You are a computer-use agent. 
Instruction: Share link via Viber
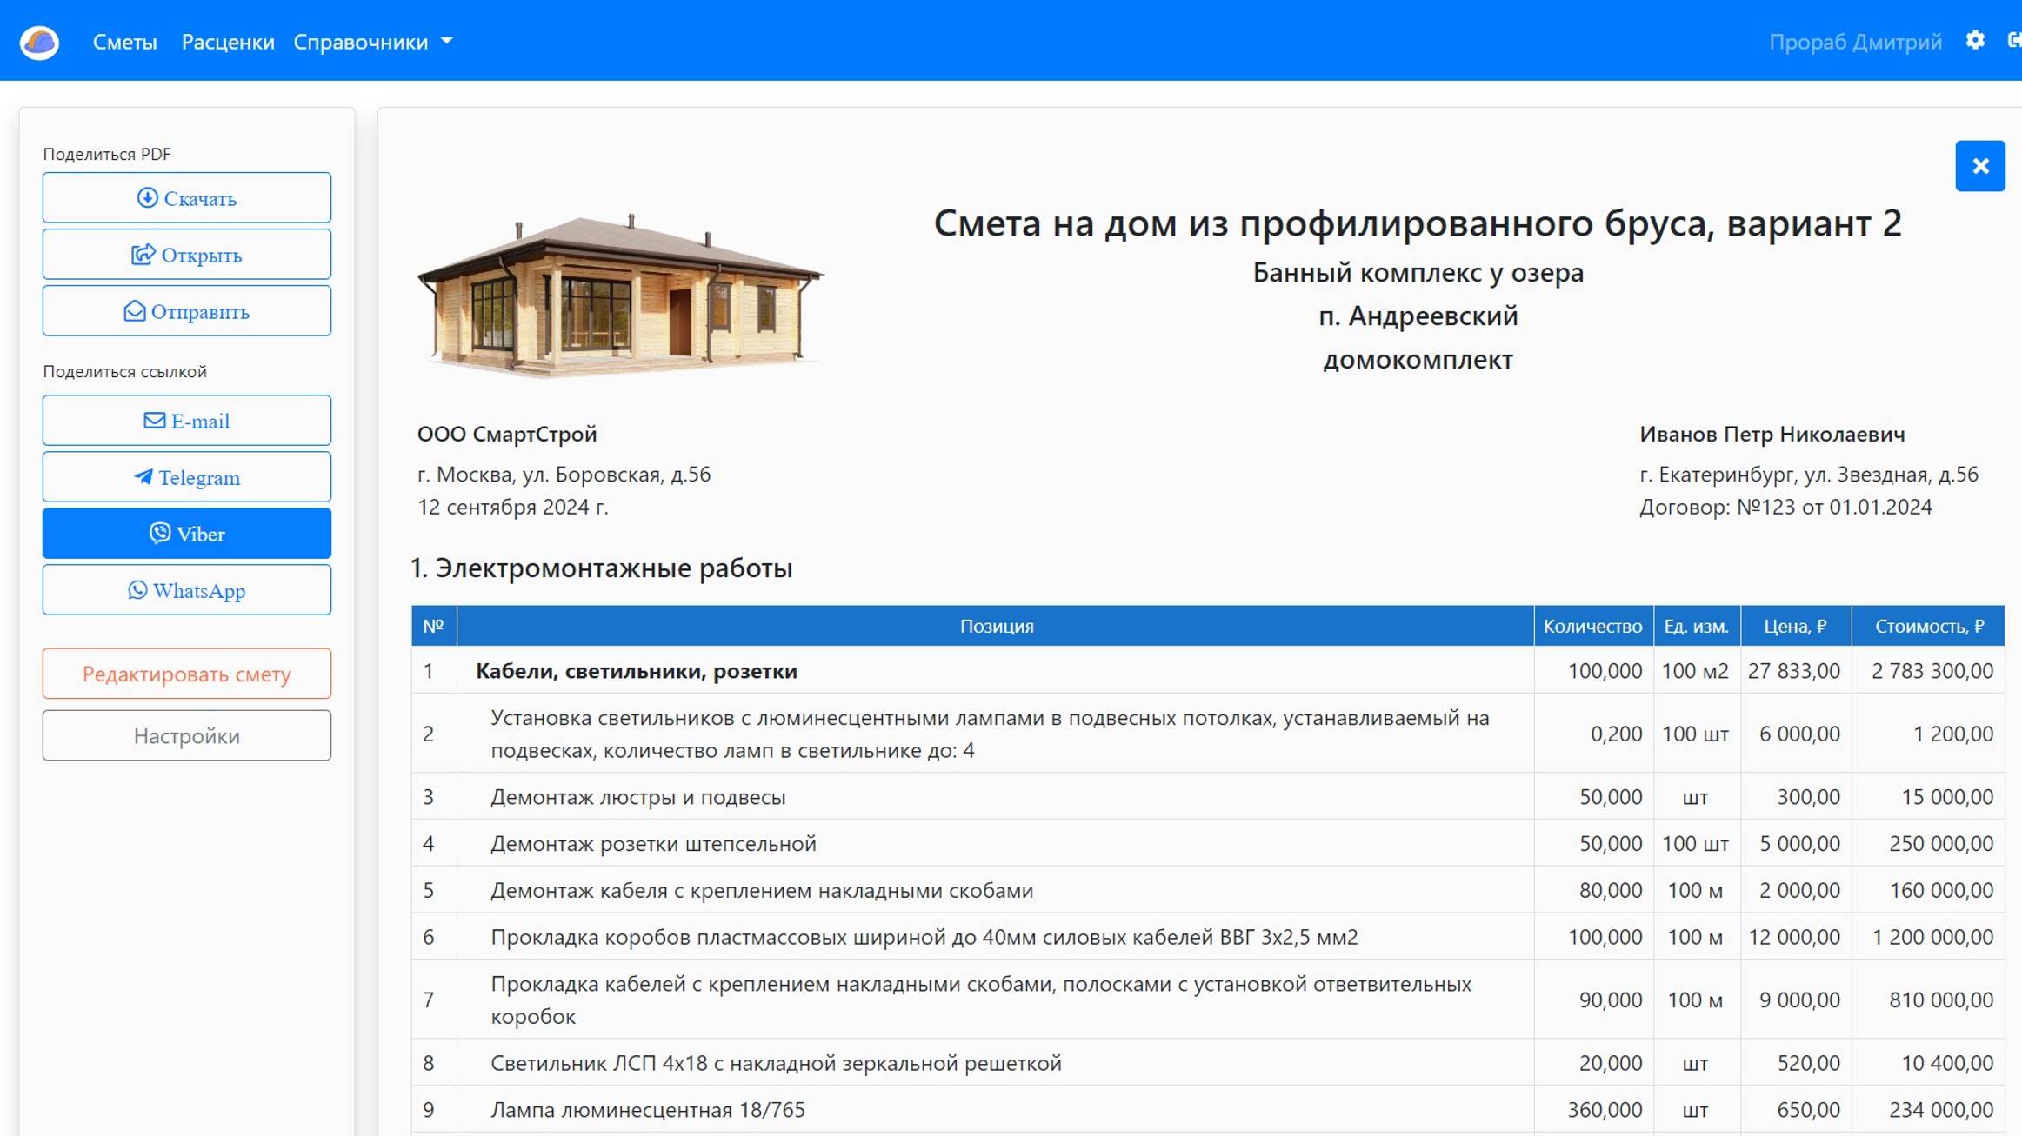pyautogui.click(x=186, y=534)
